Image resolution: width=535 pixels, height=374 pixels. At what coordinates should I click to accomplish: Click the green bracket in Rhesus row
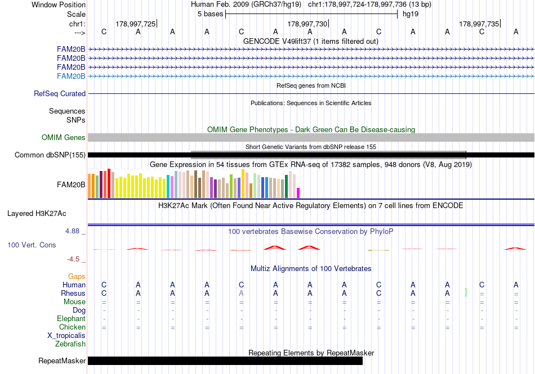[x=466, y=292]
